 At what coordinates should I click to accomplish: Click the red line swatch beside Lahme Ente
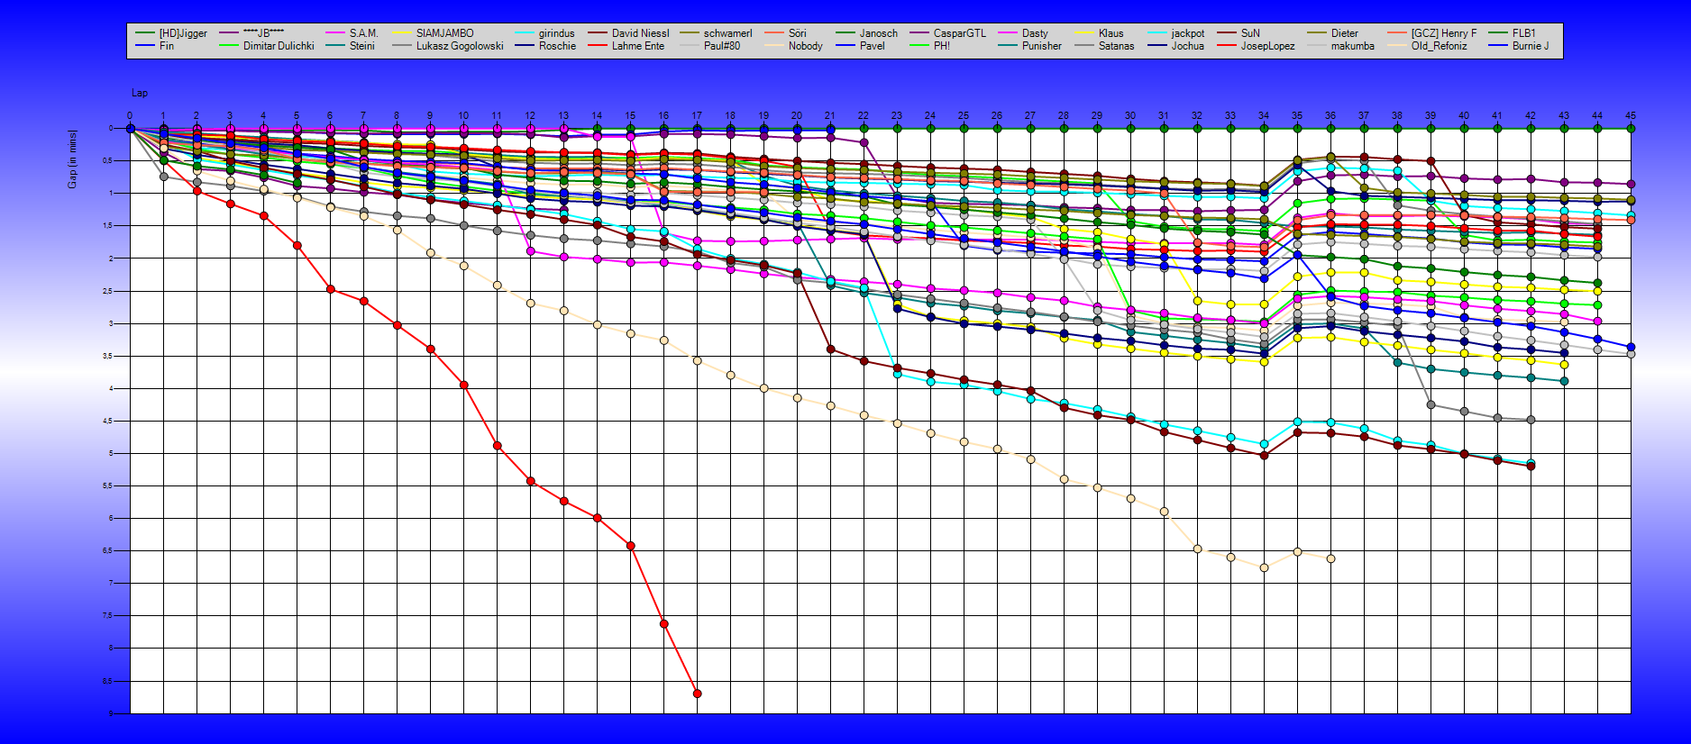pos(599,46)
